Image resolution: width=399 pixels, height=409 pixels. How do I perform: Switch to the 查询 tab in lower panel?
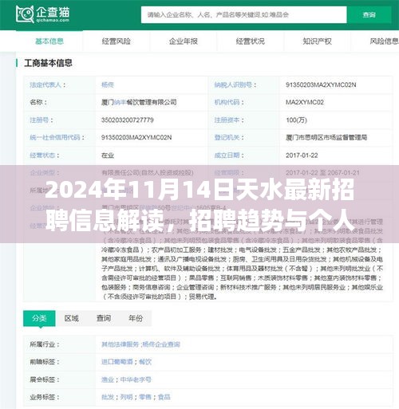point(104,318)
